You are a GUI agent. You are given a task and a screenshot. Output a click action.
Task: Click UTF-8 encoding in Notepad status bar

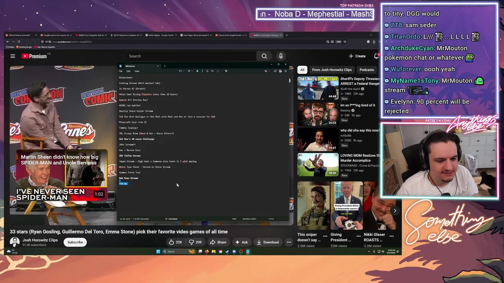(271, 219)
